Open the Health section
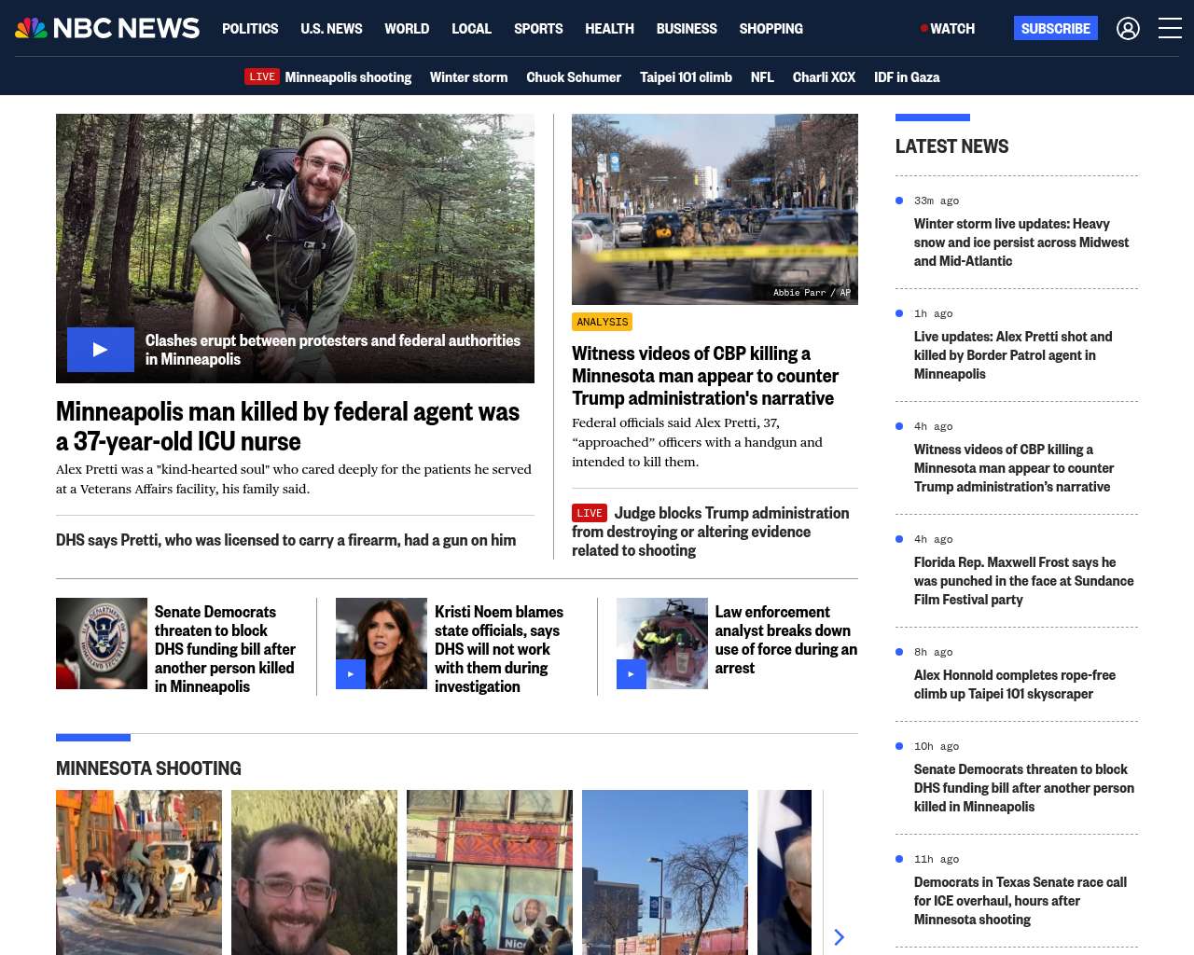 pos(609,29)
